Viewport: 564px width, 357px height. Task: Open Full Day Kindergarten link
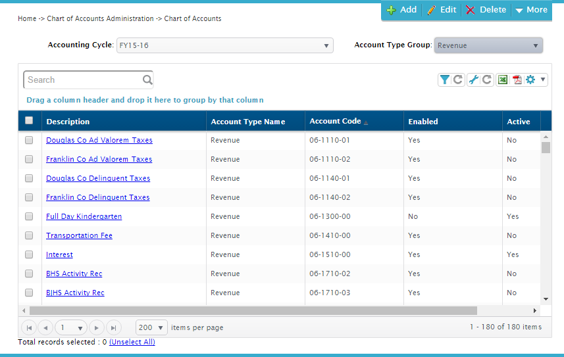click(84, 216)
